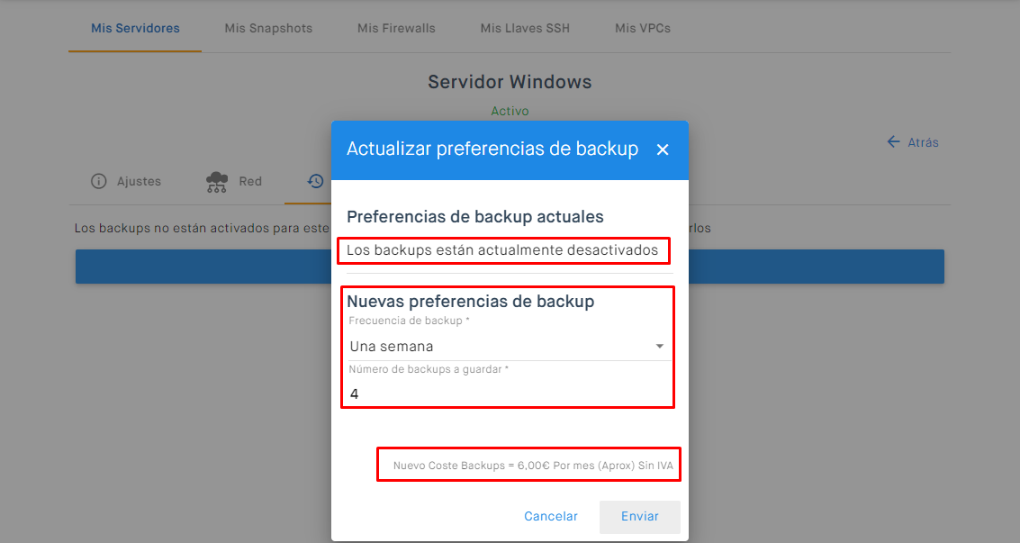Select the backup history clock icon
1020x543 pixels.
(x=315, y=181)
